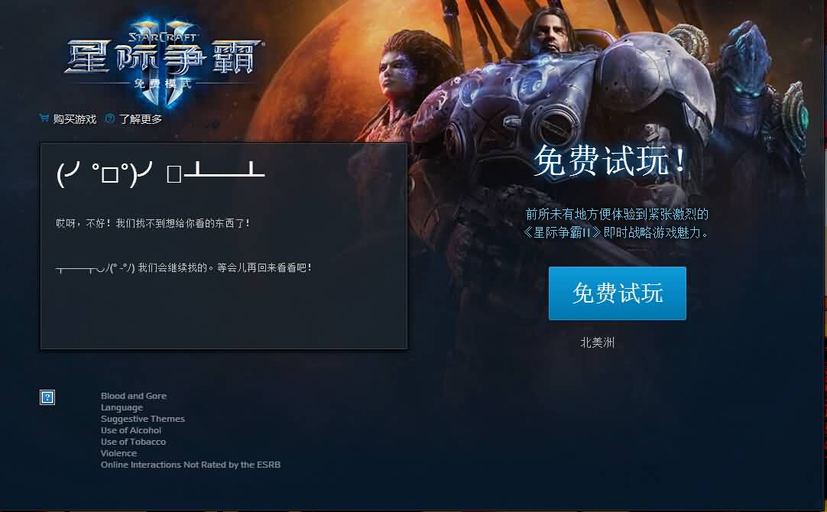Click the Blood and Gore rating descriptor
This screenshot has height=512, width=827.
[134, 396]
